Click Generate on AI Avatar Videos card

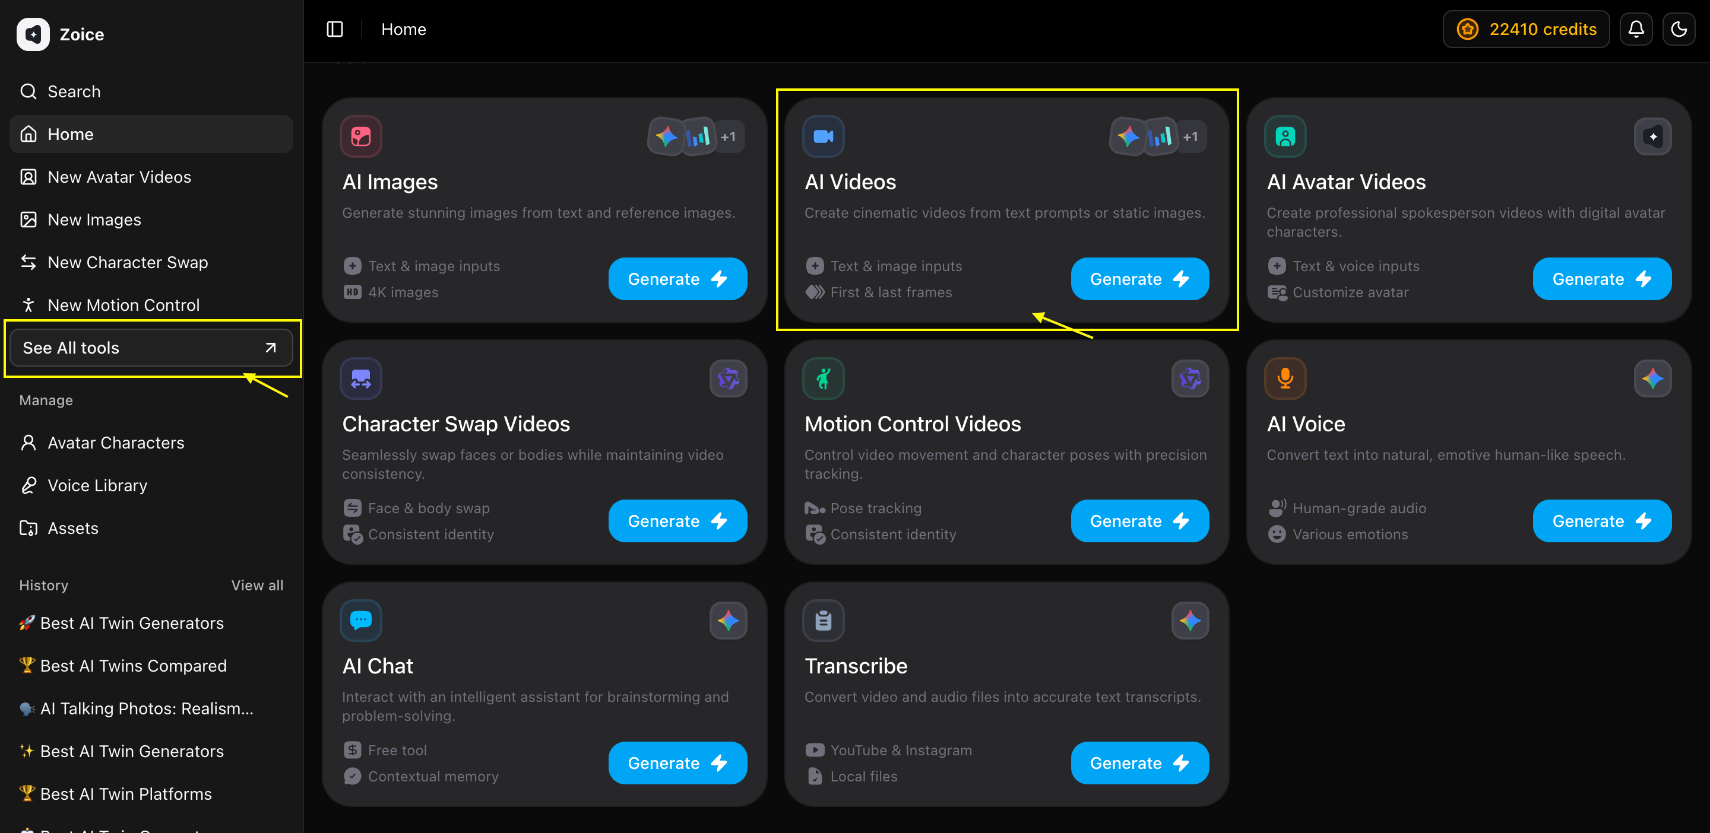(x=1603, y=279)
